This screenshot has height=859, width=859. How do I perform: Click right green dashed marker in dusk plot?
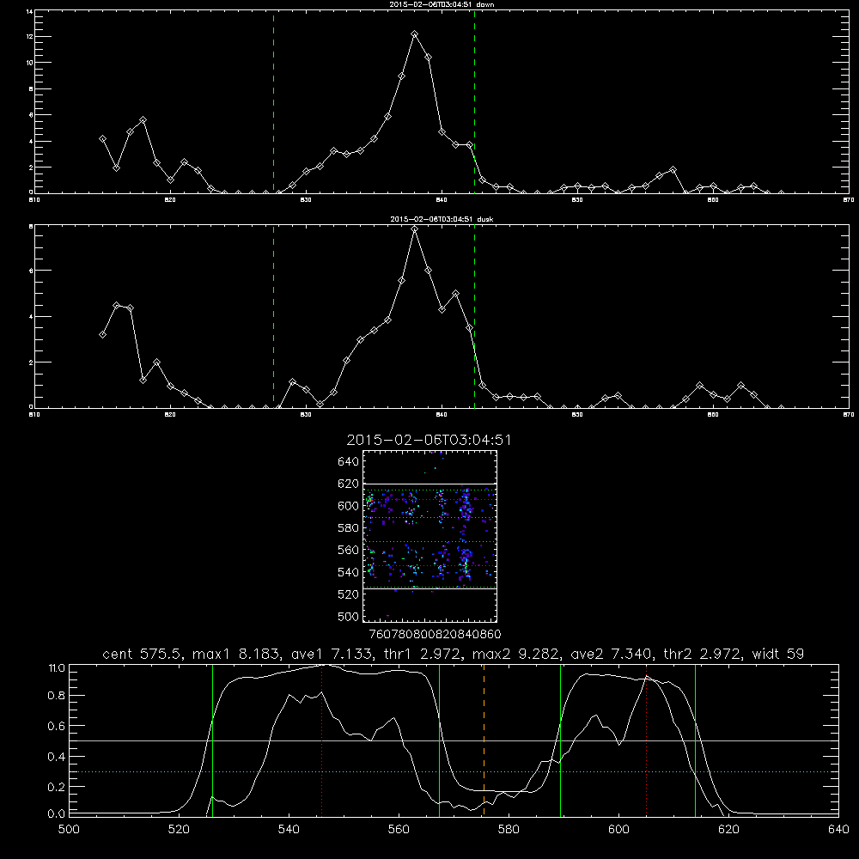(x=474, y=316)
